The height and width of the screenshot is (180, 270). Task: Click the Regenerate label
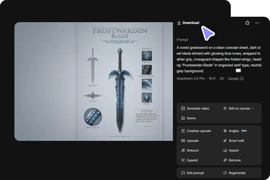coord(237,173)
